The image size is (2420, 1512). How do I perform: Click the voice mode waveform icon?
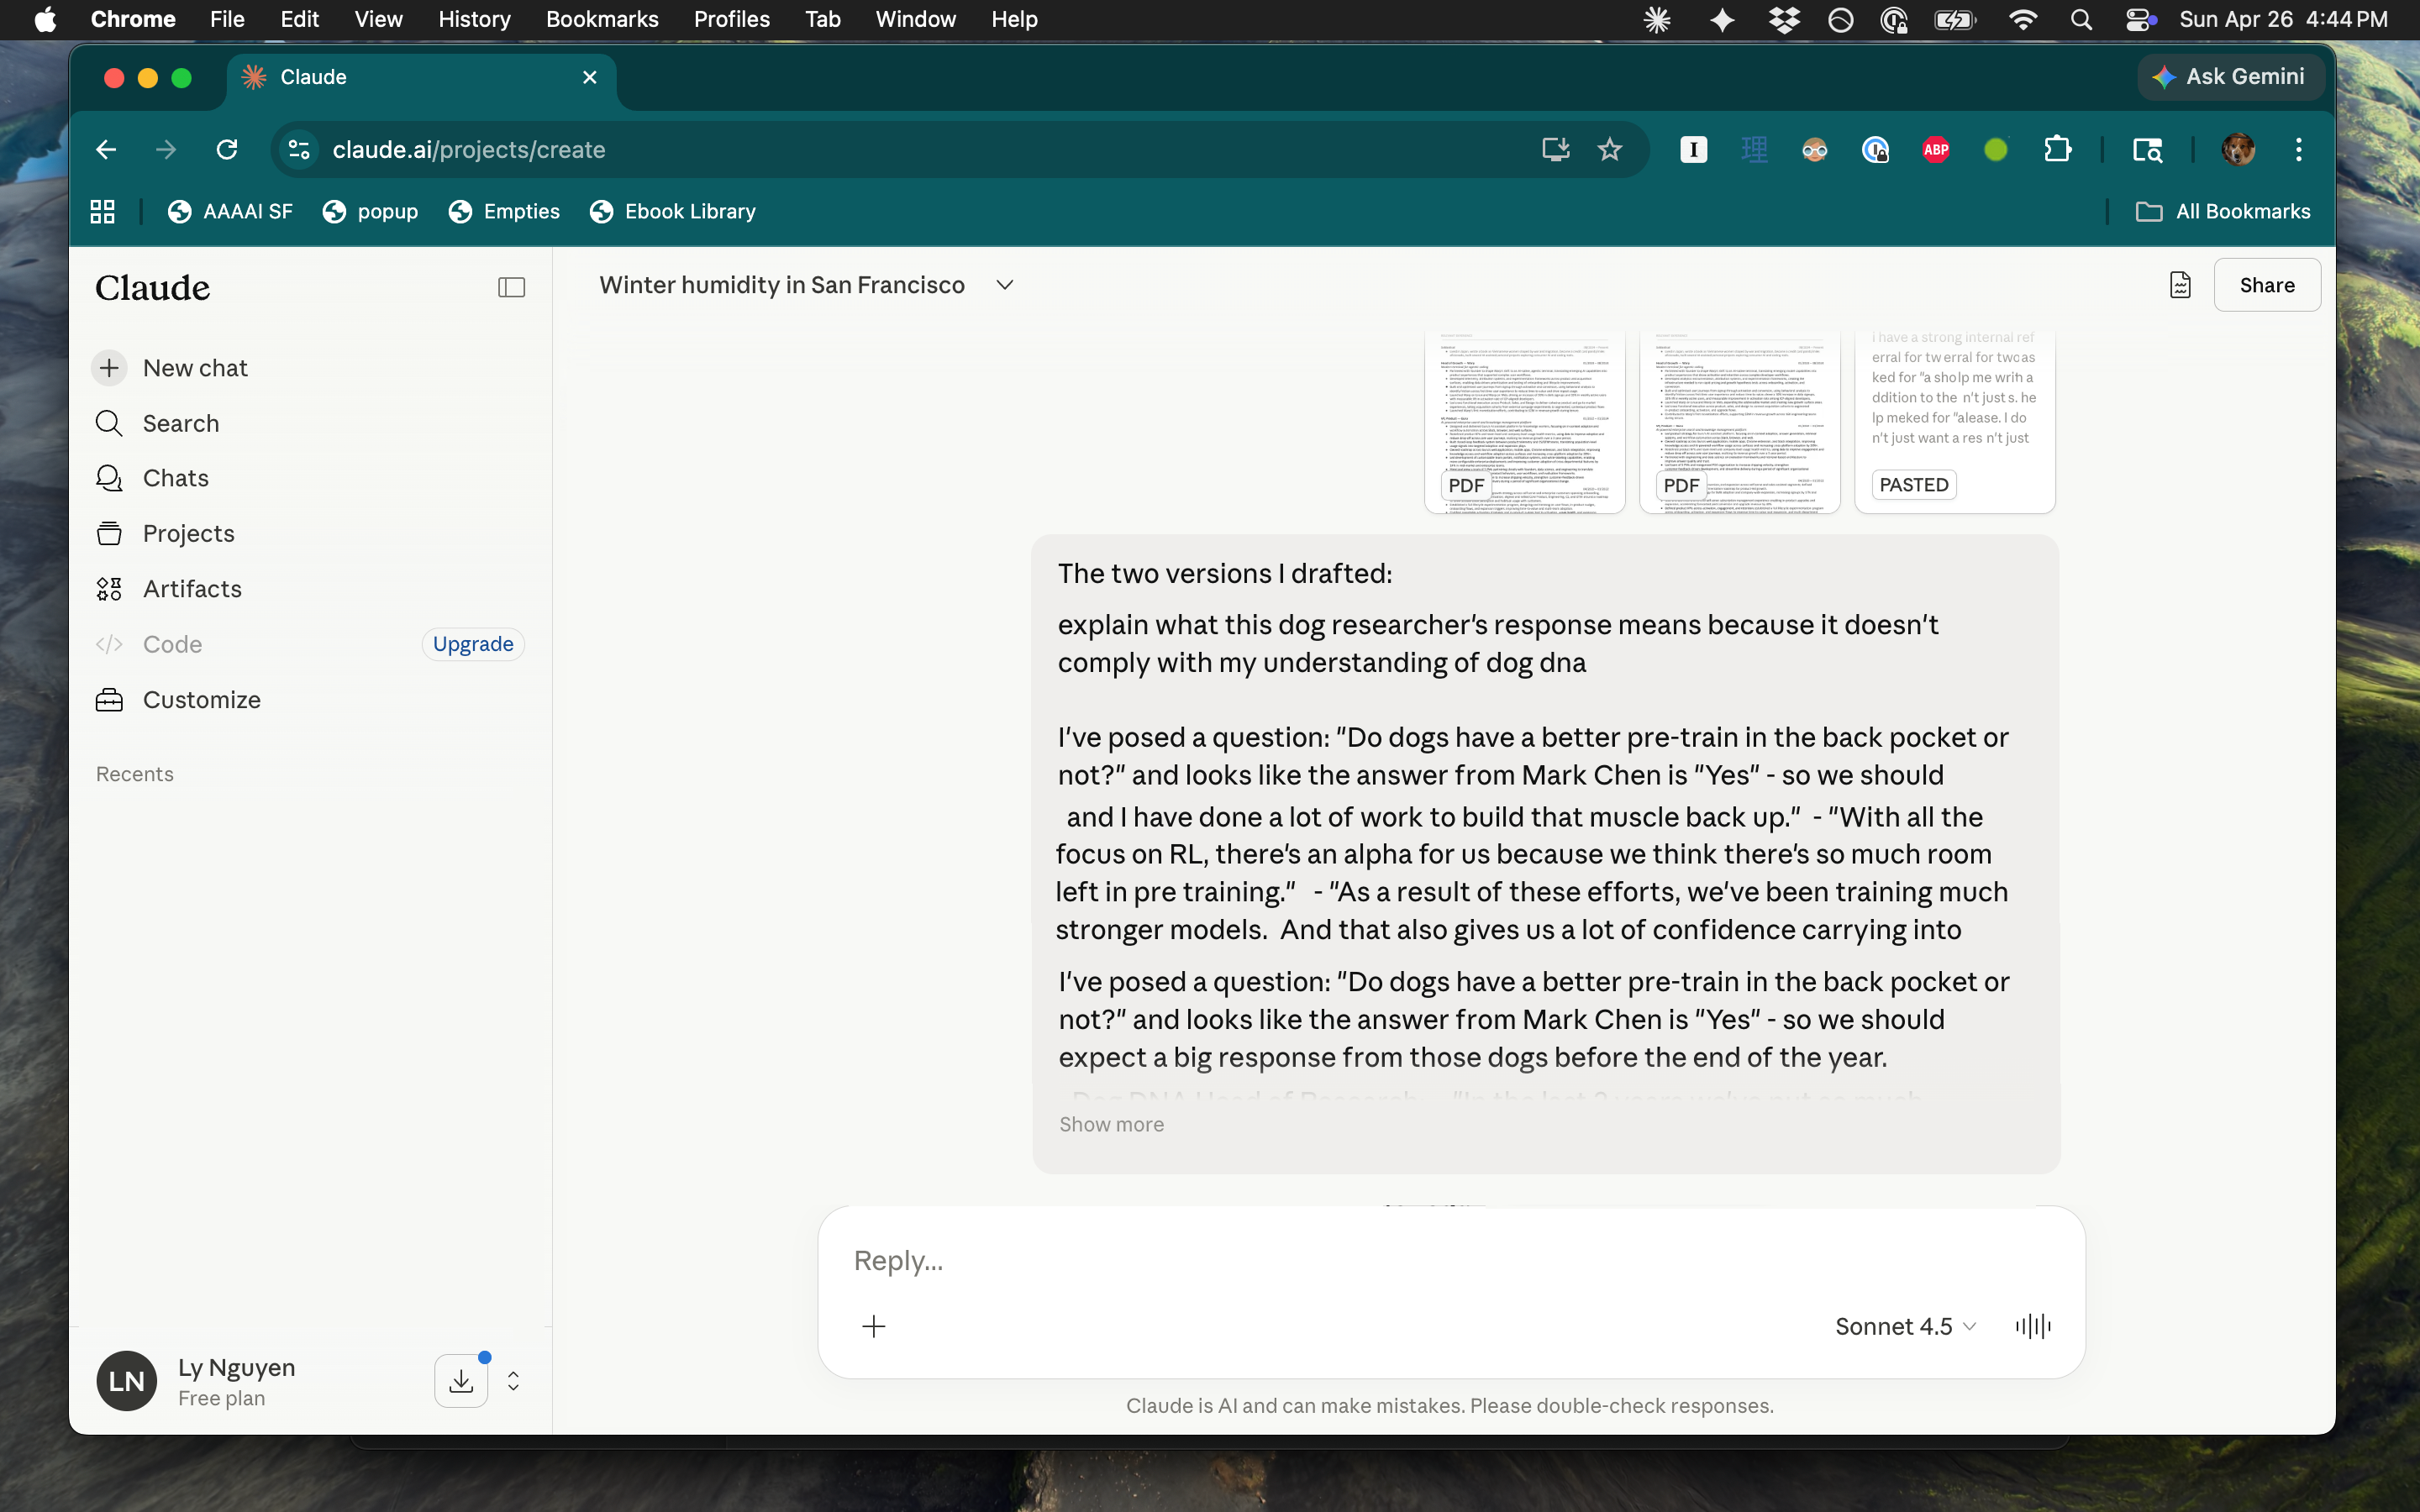(x=2032, y=1326)
